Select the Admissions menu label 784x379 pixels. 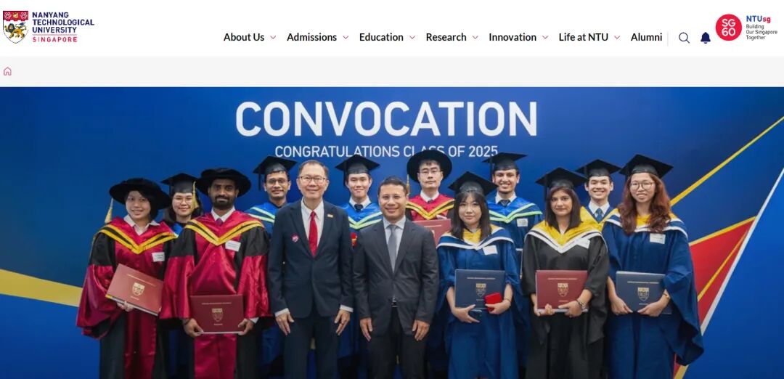coord(311,38)
